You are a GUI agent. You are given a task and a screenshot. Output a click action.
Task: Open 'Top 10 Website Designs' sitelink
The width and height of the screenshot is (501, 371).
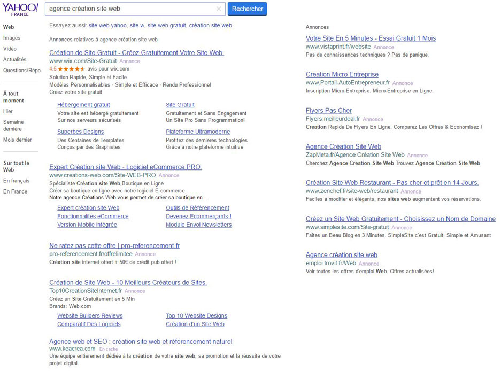197,316
